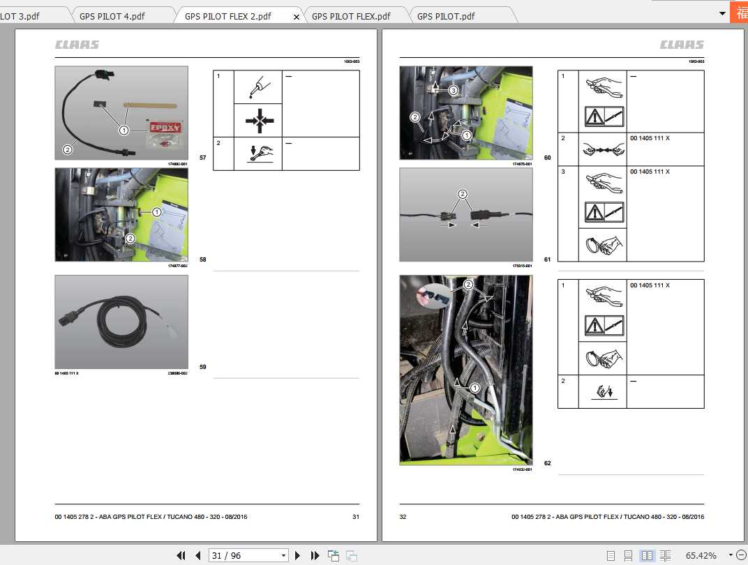Go to the first page

click(x=181, y=555)
